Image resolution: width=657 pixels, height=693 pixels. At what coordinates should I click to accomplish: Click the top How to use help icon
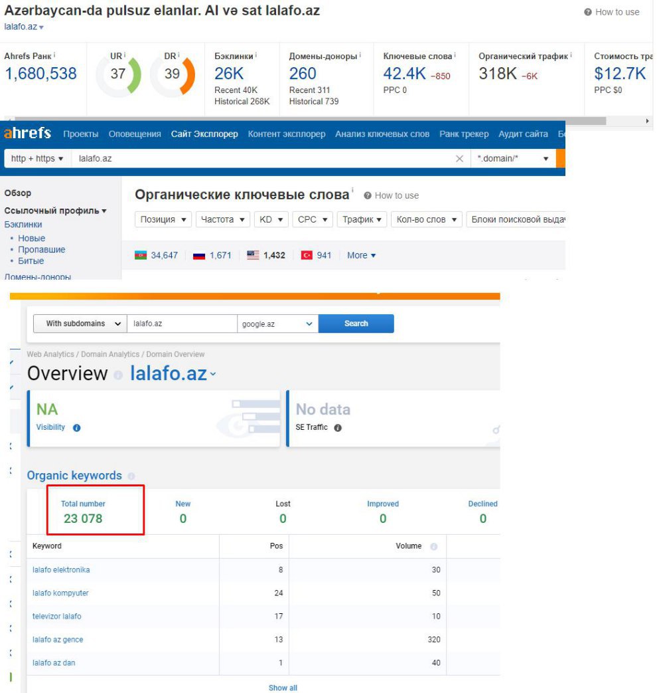coord(588,13)
